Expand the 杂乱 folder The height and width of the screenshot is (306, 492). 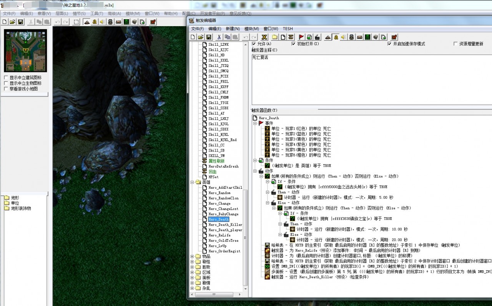click(x=193, y=288)
